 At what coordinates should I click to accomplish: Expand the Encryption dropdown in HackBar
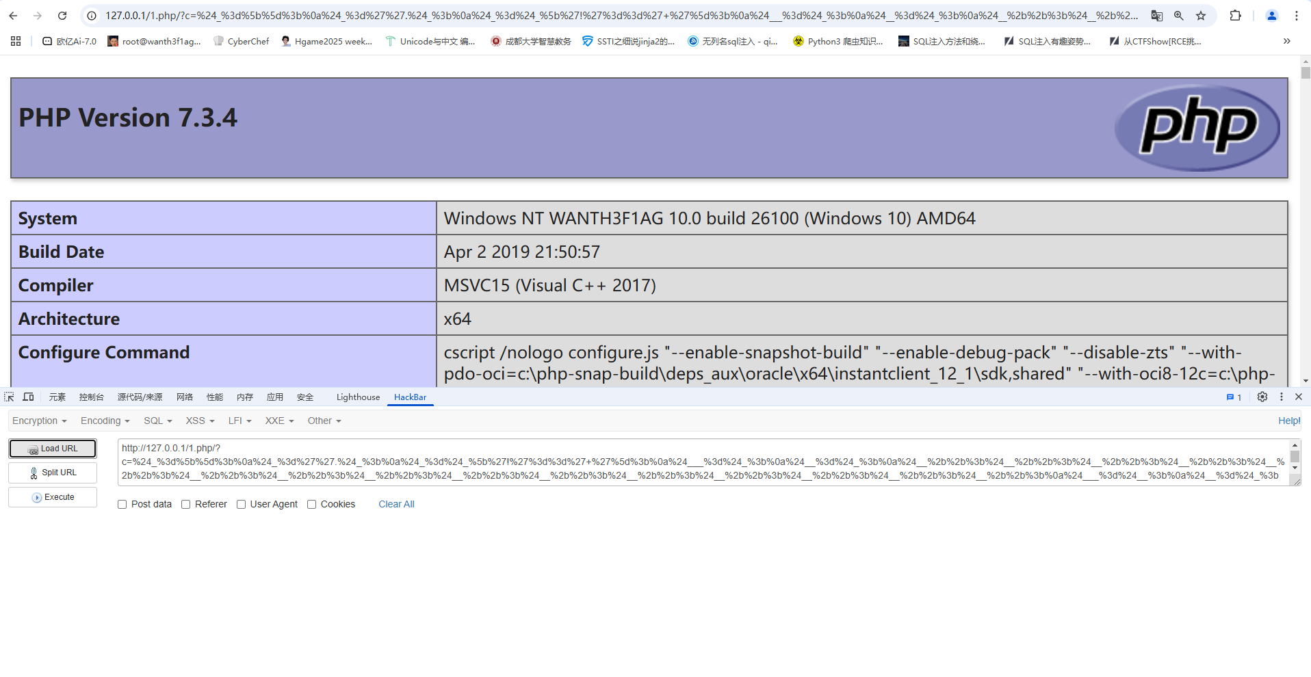point(39,421)
